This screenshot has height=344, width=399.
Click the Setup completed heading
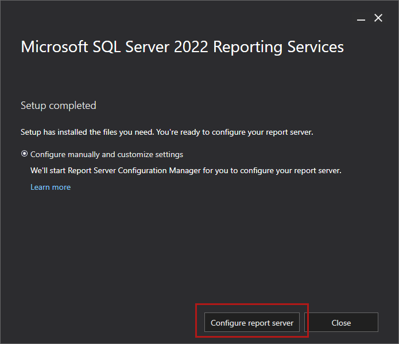coord(59,105)
